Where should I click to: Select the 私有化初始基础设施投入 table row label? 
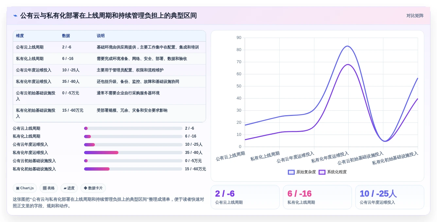point(36,113)
